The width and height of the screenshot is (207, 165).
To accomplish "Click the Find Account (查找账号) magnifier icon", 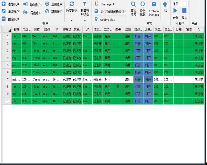I will tap(133, 4).
